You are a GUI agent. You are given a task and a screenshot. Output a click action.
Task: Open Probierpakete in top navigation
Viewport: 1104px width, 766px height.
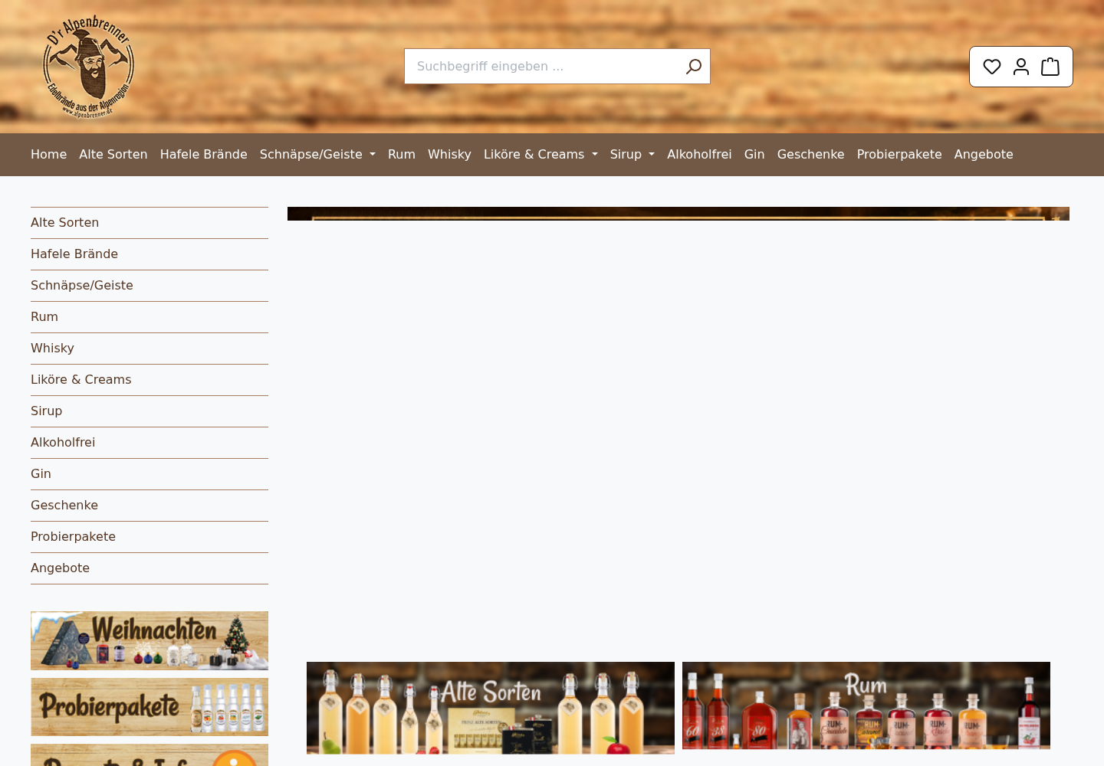pos(899,155)
